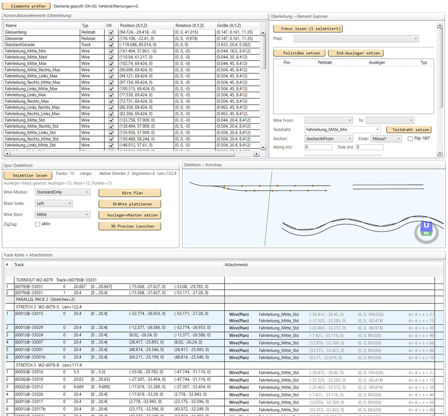
Task: Click the scroll-up arrow in the Element Explorer panel
Action: pos(440,25)
